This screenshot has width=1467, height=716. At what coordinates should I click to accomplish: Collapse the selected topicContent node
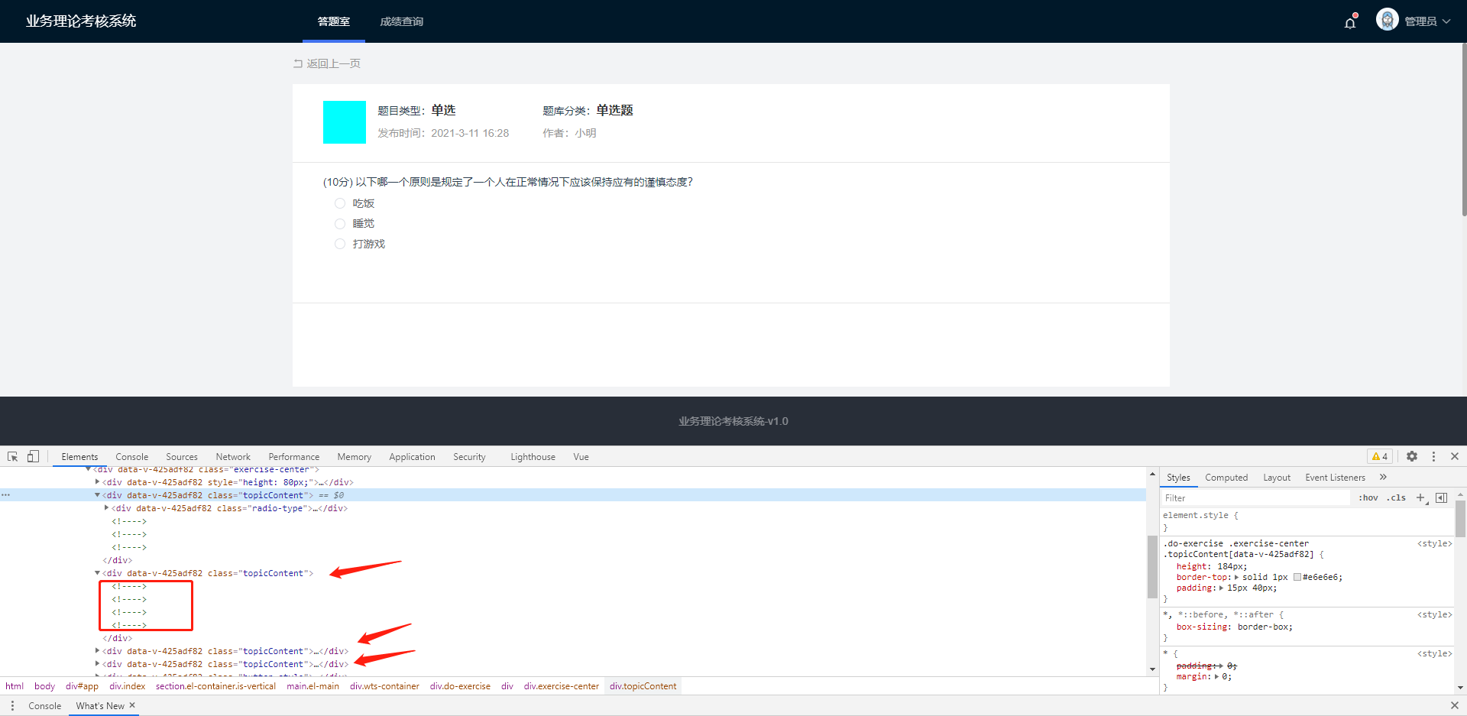point(97,495)
